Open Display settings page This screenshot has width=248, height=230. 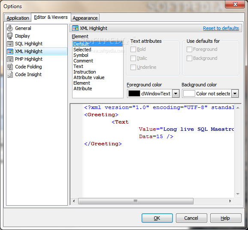click(22, 36)
